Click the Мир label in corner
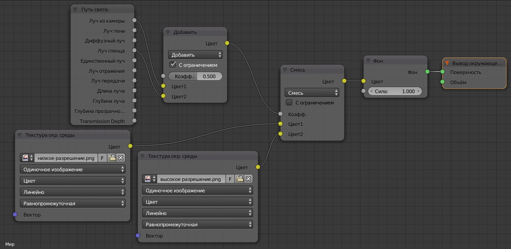 [x=10, y=244]
